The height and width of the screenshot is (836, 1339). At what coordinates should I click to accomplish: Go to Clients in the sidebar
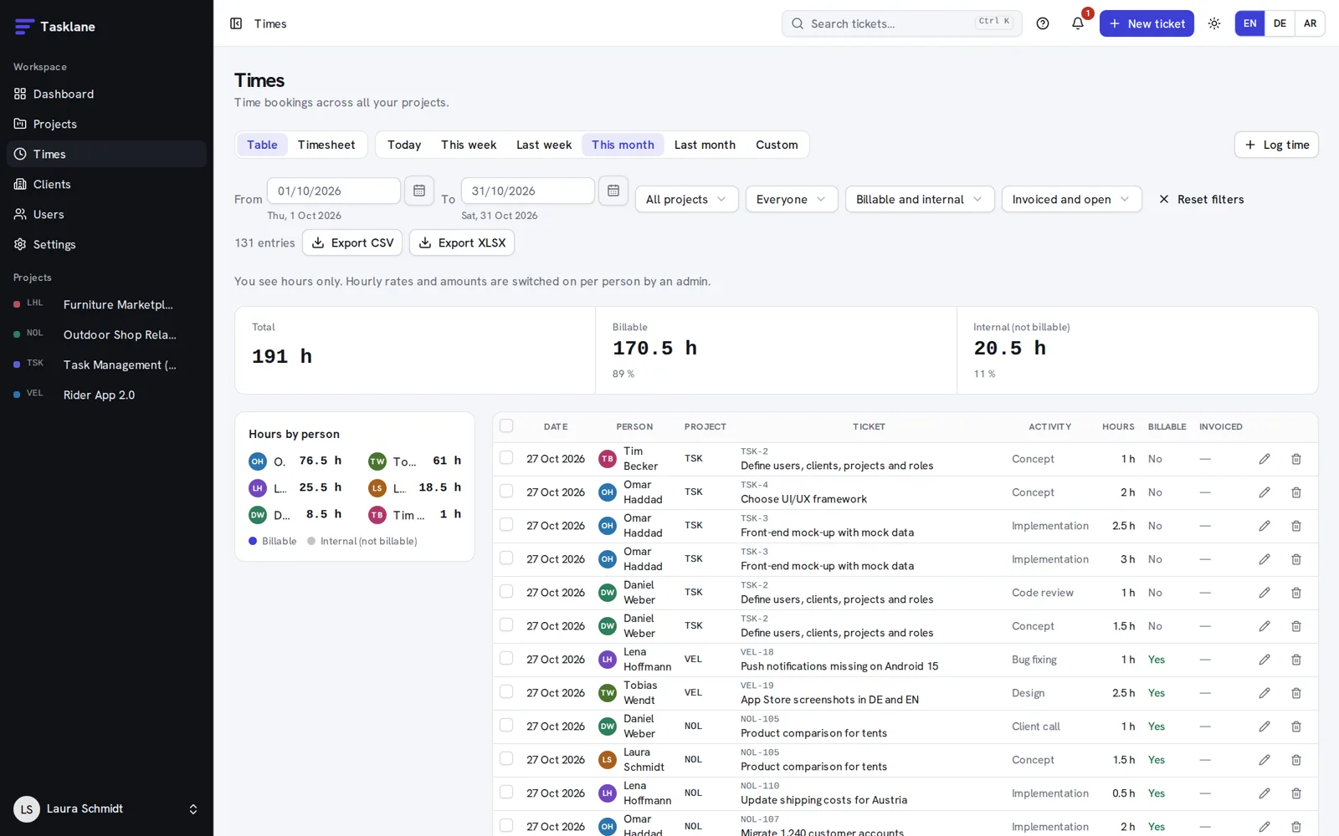[106, 184]
